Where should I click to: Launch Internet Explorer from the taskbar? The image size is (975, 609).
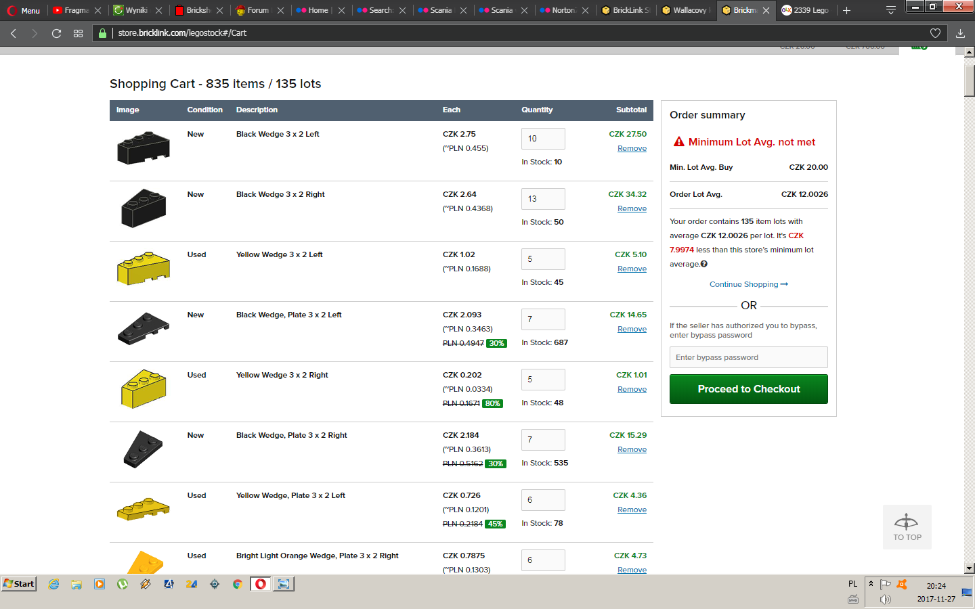(53, 584)
